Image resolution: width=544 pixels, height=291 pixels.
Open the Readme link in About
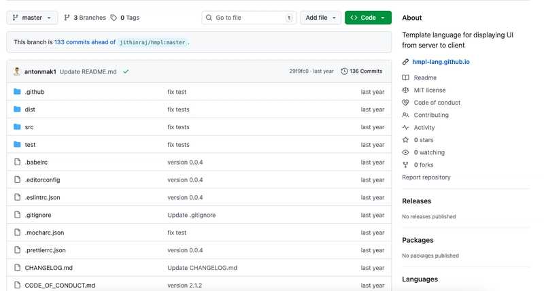[x=425, y=78]
